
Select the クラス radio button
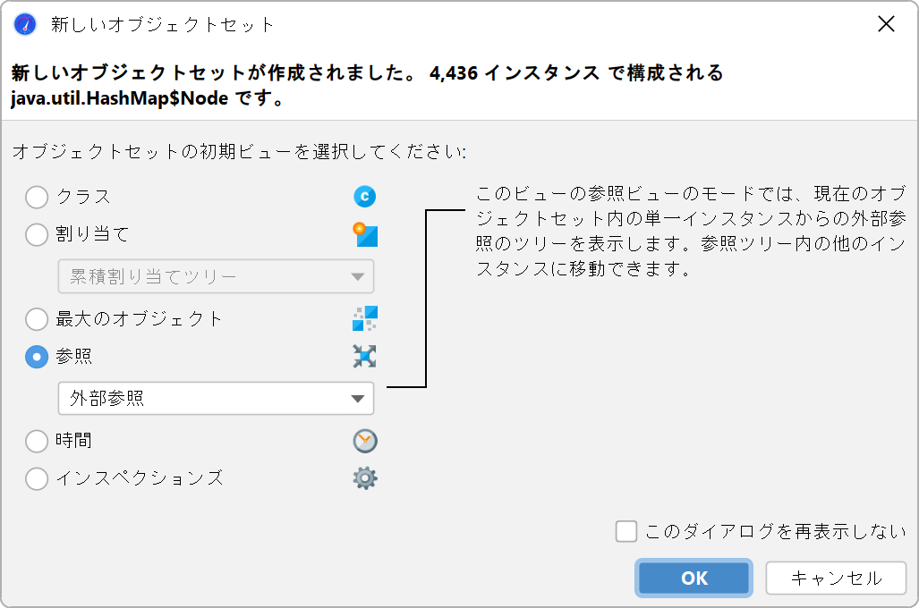coord(37,197)
